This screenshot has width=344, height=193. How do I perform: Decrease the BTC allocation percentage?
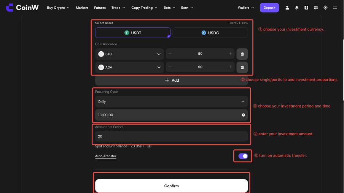click(x=170, y=54)
